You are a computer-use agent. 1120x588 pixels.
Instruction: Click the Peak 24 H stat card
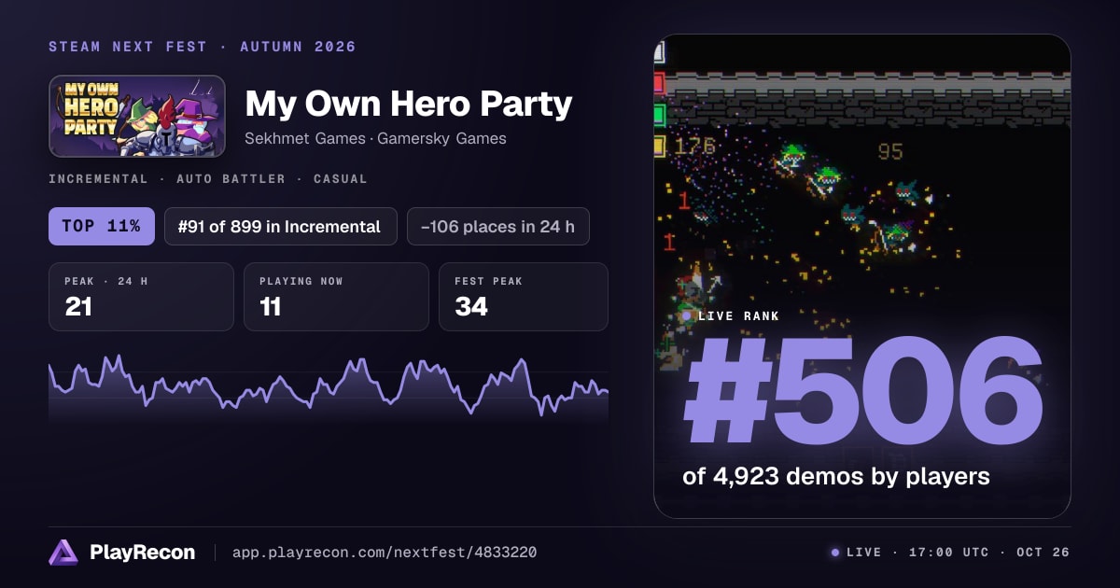tap(141, 297)
